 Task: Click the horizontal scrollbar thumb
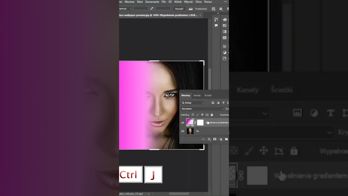coord(179,194)
